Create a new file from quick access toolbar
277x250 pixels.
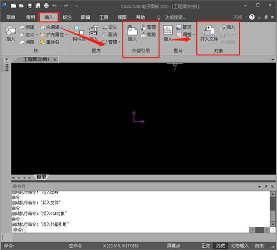(14, 6)
